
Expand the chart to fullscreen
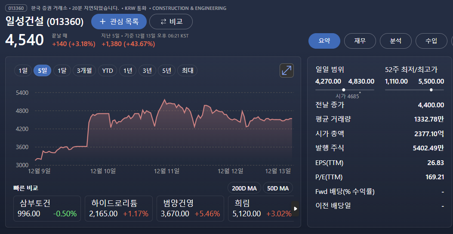(x=287, y=70)
